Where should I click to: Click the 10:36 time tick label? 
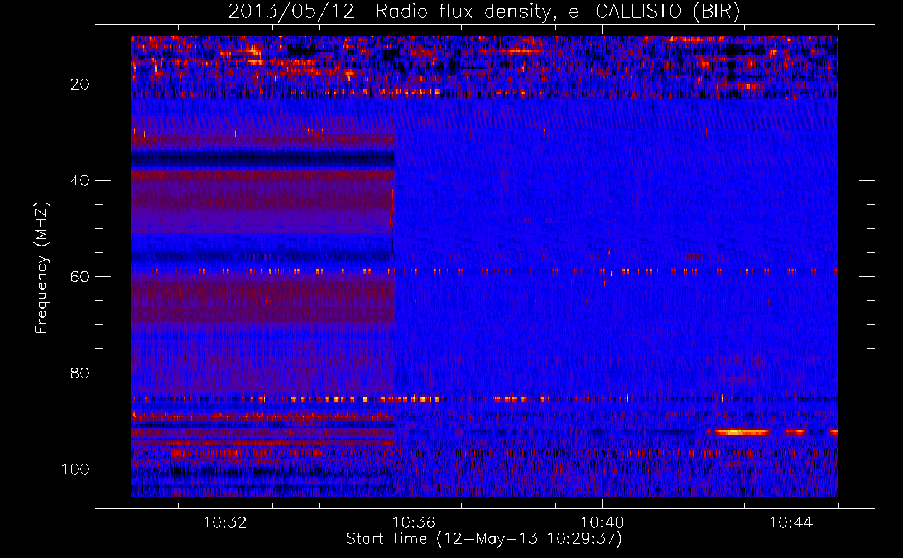(414, 523)
